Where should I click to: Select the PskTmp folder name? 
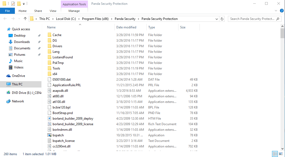tap(58, 63)
